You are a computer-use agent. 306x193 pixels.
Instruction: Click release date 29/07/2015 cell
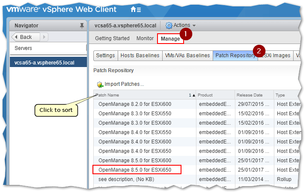point(253,104)
